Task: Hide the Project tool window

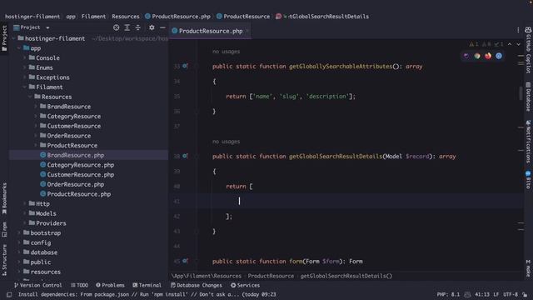Action: pyautogui.click(x=163, y=27)
